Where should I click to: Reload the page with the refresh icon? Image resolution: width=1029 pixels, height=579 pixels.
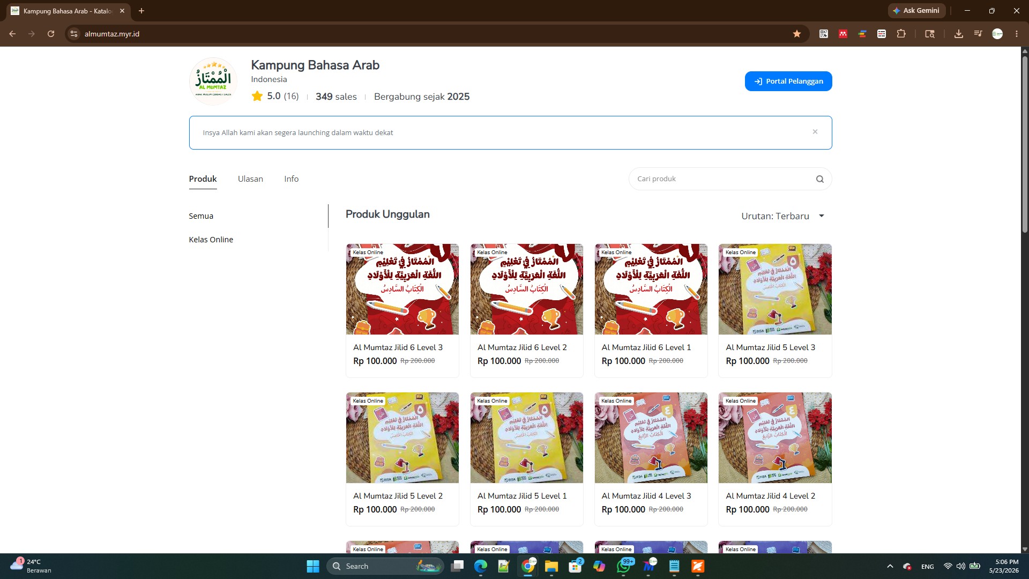point(51,34)
